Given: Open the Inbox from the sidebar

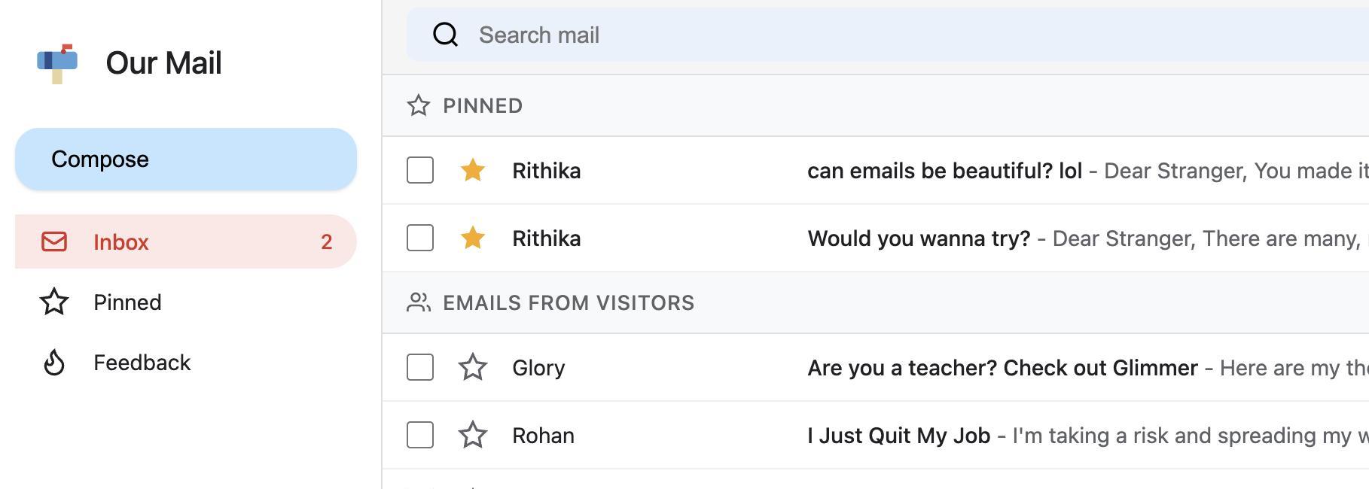Looking at the screenshot, I should pos(122,241).
